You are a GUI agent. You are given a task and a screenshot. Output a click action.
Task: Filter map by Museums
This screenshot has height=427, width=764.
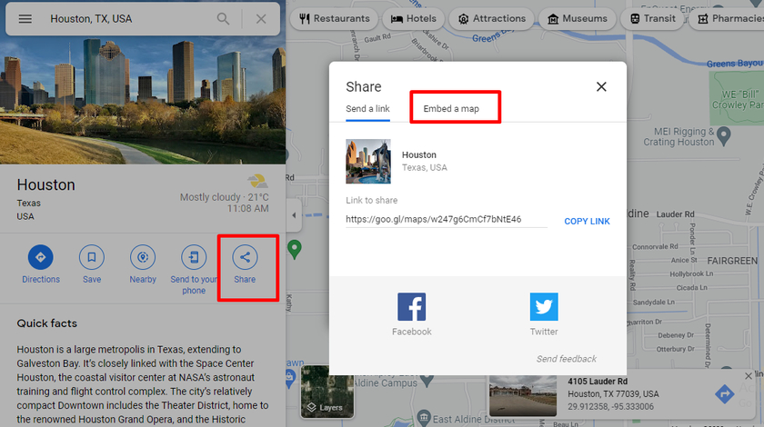(578, 18)
